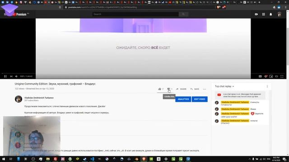Viewport: 289px width, 162px height.
Task: Bookmark this page
Action: [60, 7]
